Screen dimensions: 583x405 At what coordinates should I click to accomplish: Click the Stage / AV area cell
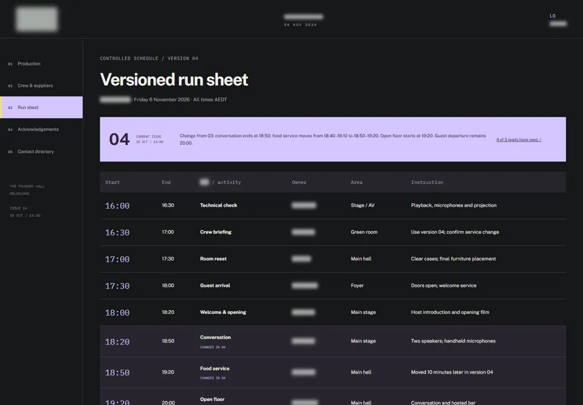pos(363,205)
